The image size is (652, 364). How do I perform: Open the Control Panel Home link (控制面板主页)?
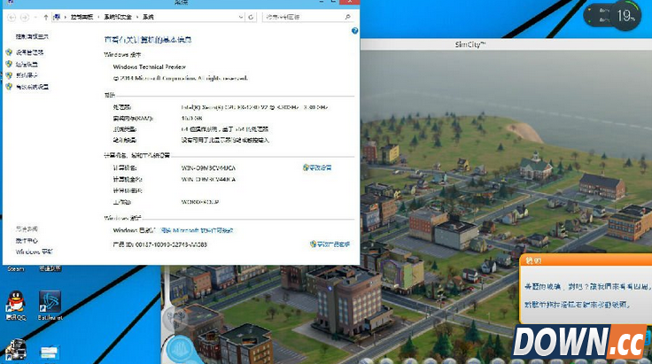pos(32,36)
